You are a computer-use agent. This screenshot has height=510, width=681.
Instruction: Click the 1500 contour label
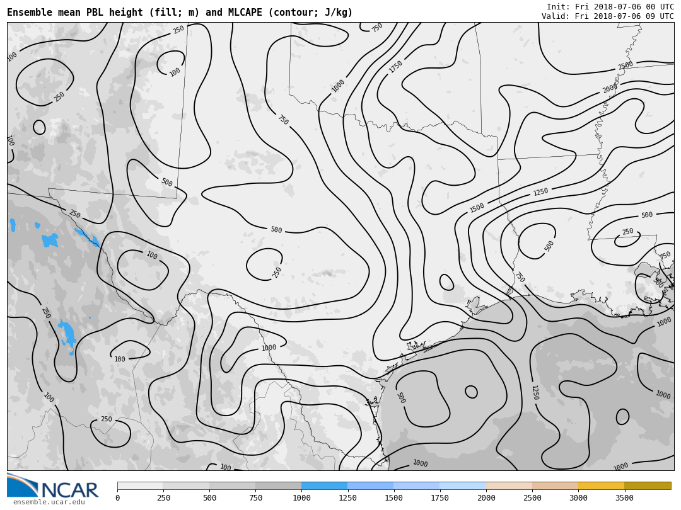click(477, 208)
